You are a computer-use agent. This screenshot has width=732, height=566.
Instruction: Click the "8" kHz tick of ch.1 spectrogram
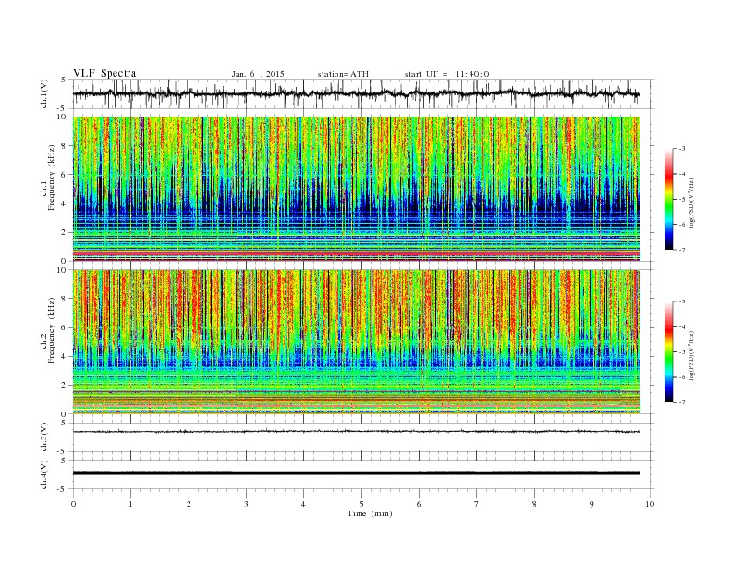click(65, 146)
